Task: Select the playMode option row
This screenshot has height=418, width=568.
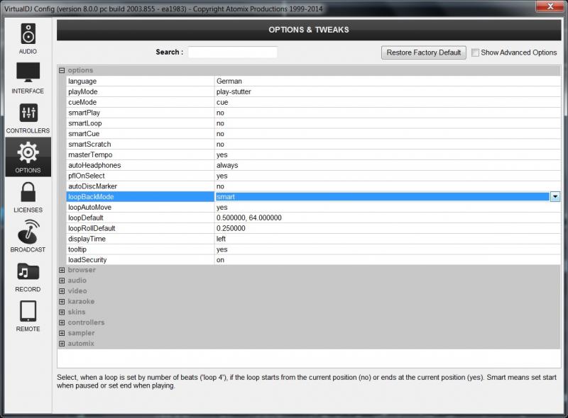Action: pyautogui.click(x=313, y=91)
